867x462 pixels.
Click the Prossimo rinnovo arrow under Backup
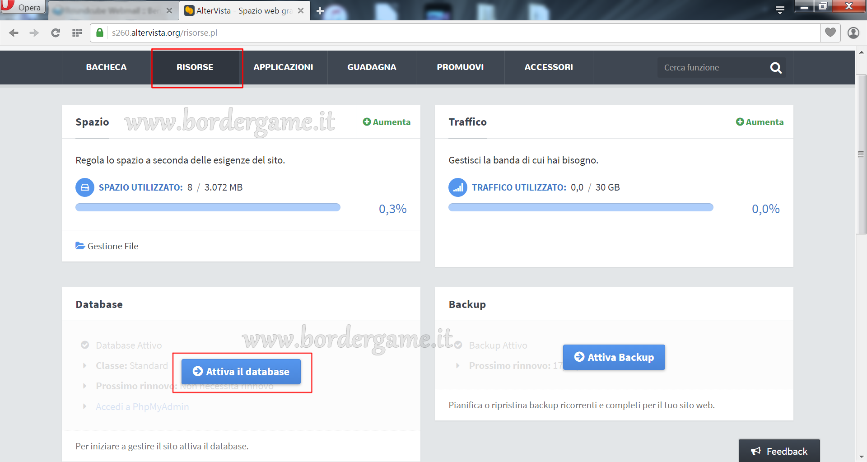click(x=457, y=365)
